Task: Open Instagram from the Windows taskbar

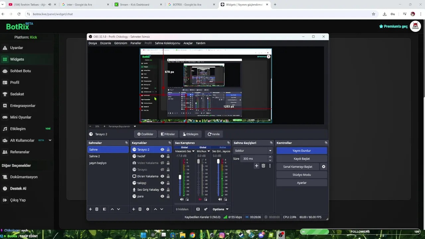Action: tap(222, 235)
